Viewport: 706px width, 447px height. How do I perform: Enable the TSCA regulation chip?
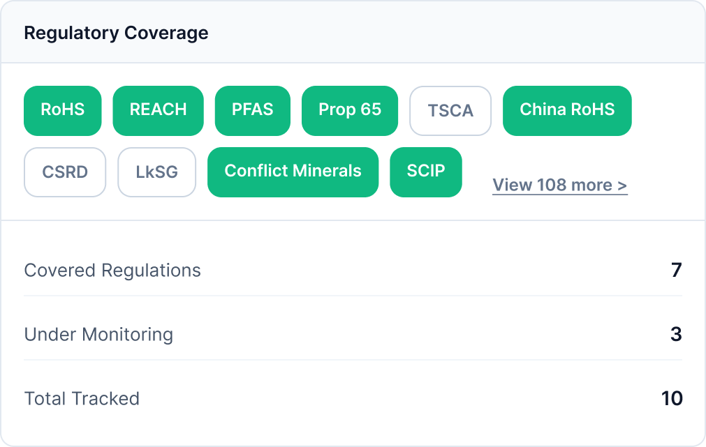pos(450,110)
